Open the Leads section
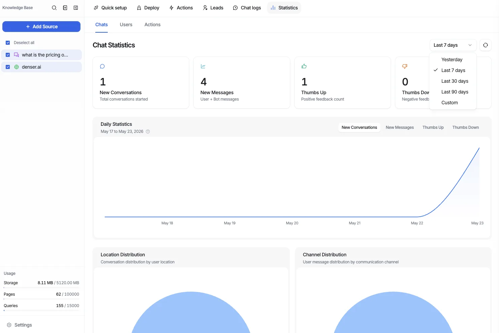Viewport: 499px width, 333px height. (x=213, y=8)
